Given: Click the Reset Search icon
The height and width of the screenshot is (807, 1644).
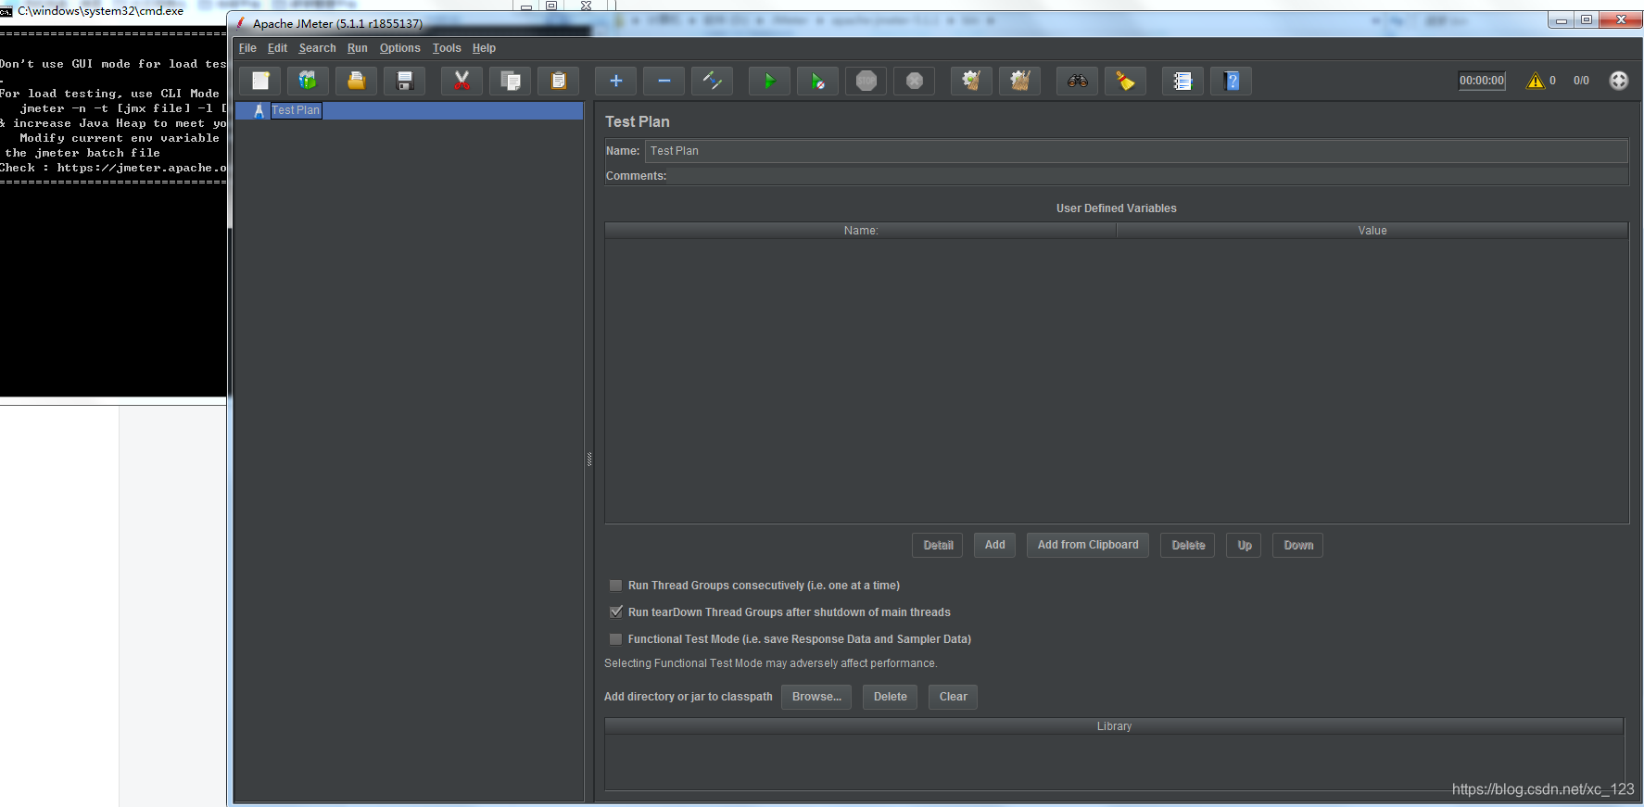Looking at the screenshot, I should coord(1125,82).
